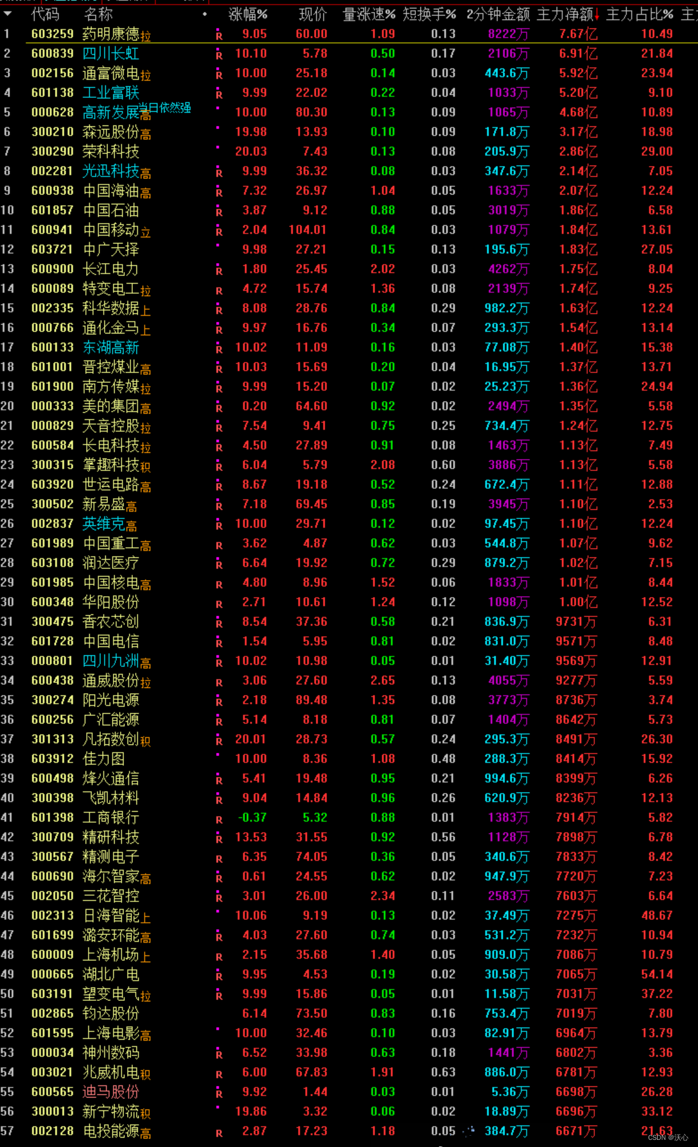
Task: Click the R margin icon on 迪马股份 row
Action: pos(219,1093)
